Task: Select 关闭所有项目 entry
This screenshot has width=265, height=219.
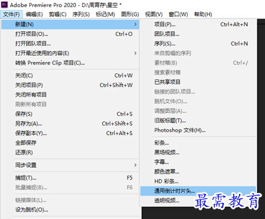Action: [x=70, y=95]
